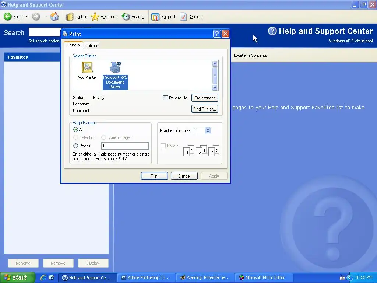The image size is (377, 283).
Task: Select the Pages radio button
Action: 75,146
